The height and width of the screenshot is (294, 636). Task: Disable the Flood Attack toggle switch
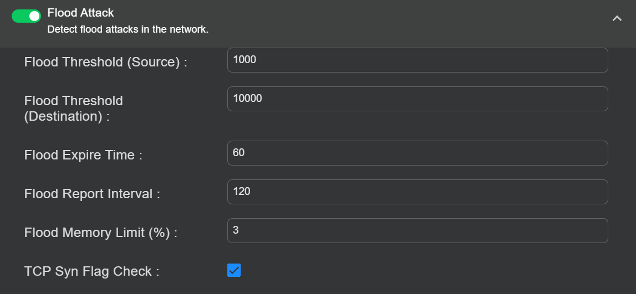point(27,16)
